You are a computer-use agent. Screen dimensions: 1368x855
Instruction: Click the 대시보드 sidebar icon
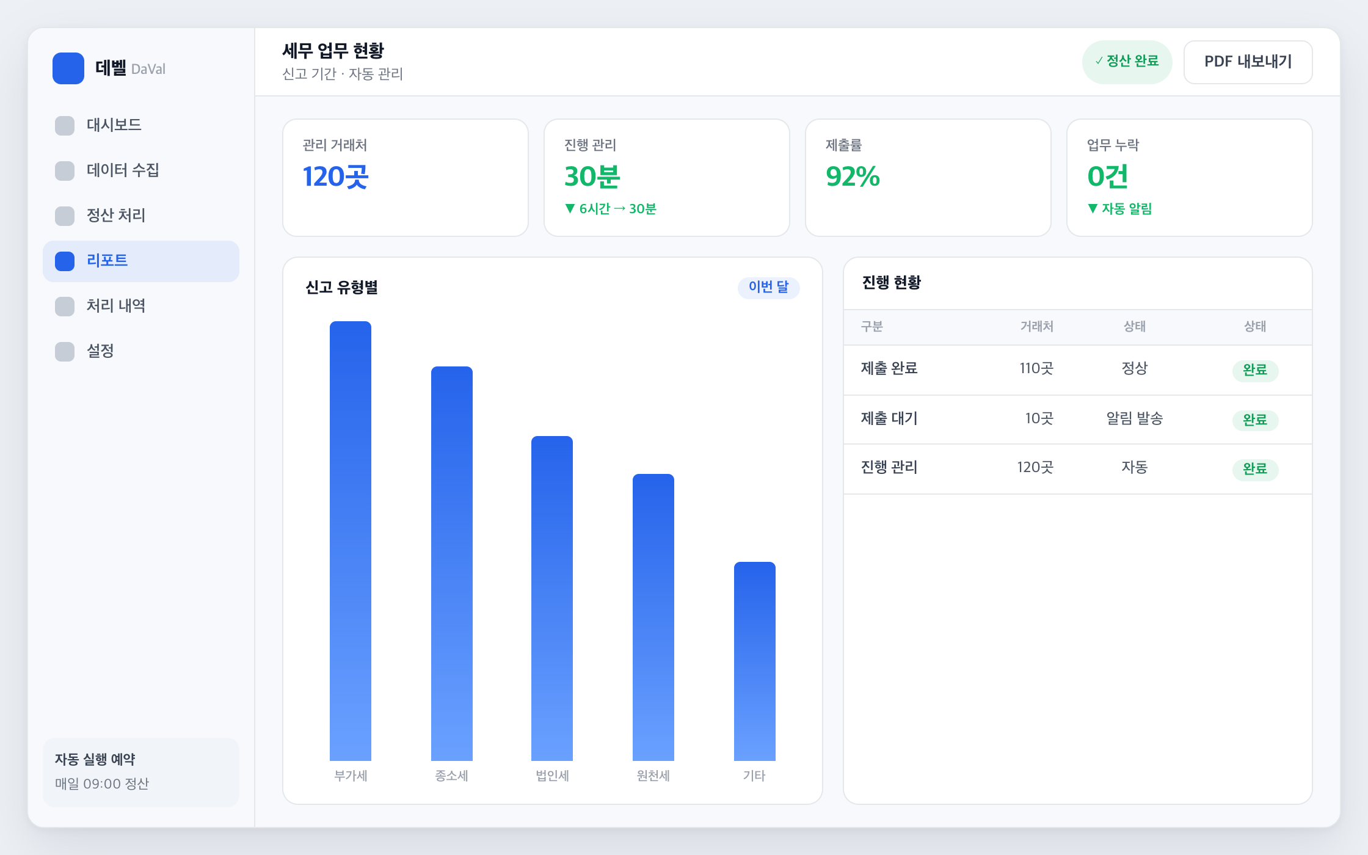pyautogui.click(x=65, y=126)
